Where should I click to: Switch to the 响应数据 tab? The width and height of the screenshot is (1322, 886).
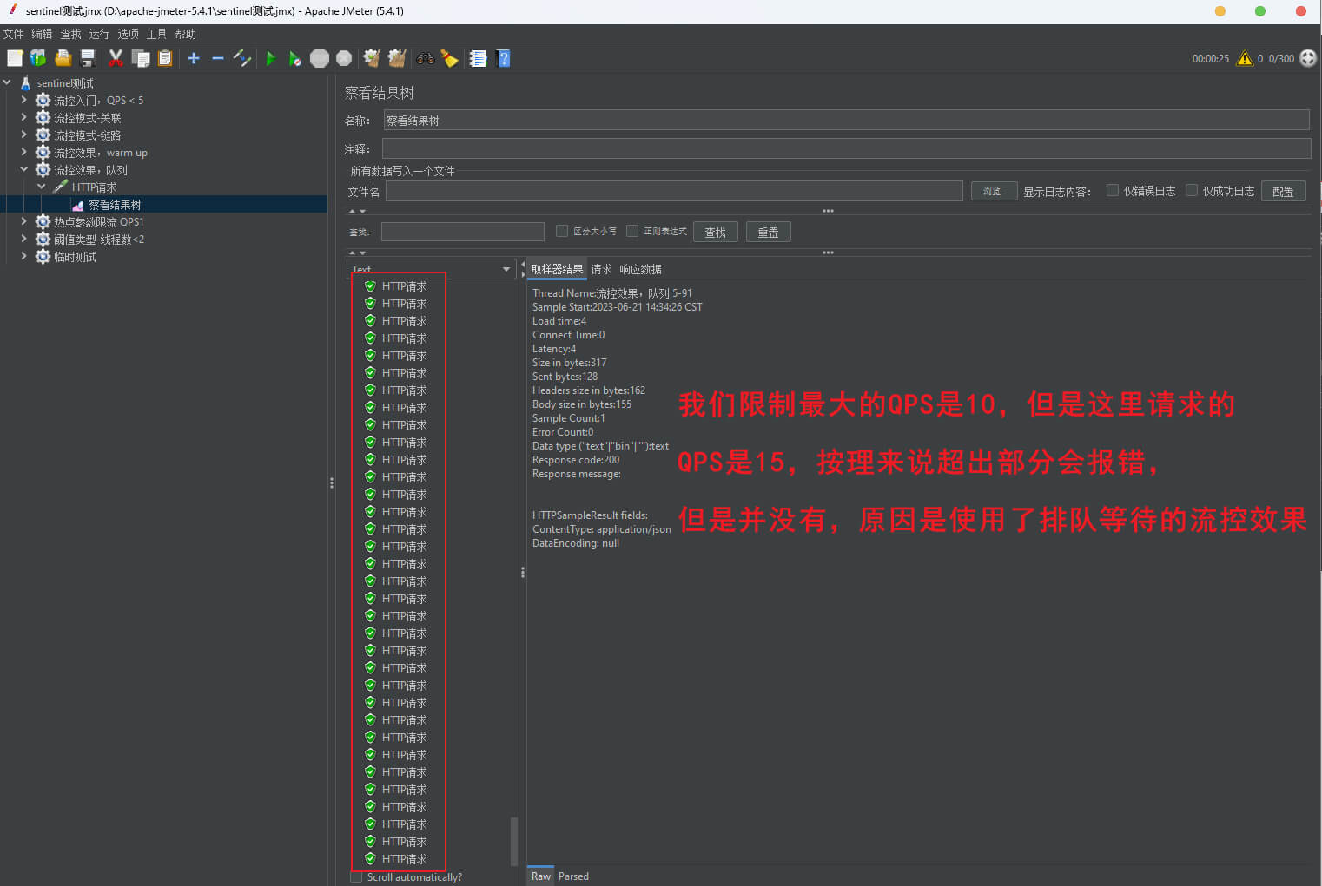point(640,269)
